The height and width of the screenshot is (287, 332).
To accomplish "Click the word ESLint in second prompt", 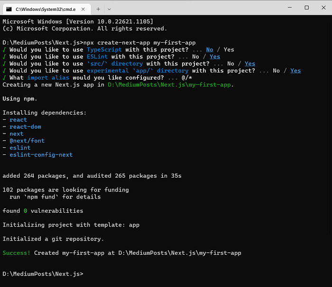I will 97,57.
